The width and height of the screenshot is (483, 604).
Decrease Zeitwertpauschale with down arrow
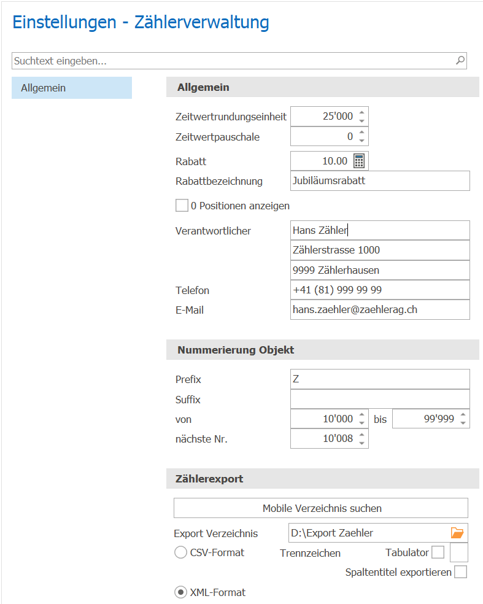tap(361, 141)
